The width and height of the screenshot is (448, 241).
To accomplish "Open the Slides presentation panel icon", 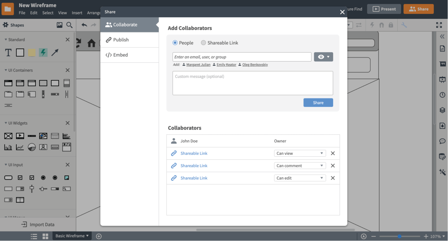I will tap(442, 79).
